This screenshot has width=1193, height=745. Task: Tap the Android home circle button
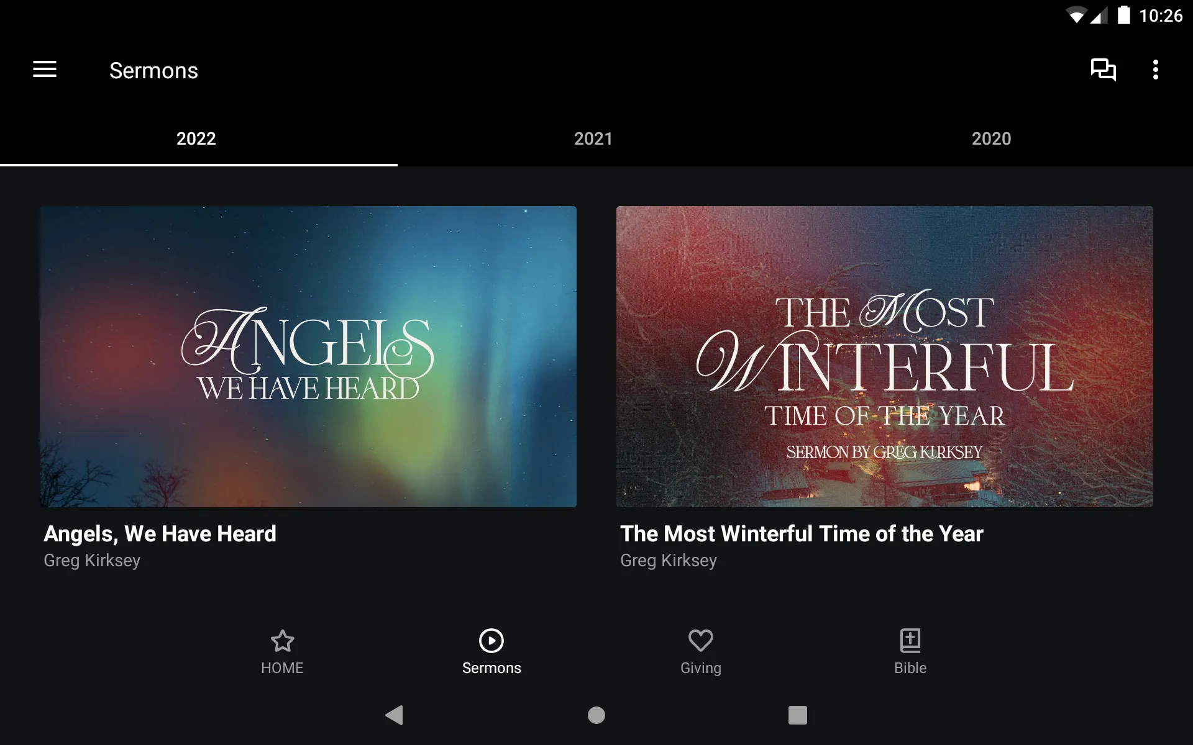pyautogui.click(x=596, y=714)
